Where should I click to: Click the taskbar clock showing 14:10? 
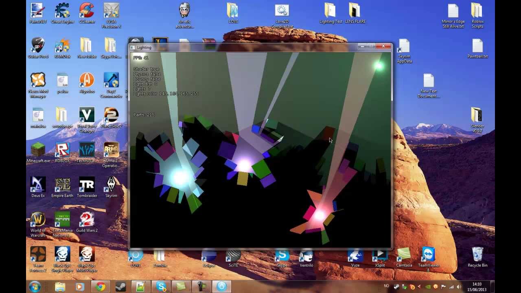[x=477, y=287]
